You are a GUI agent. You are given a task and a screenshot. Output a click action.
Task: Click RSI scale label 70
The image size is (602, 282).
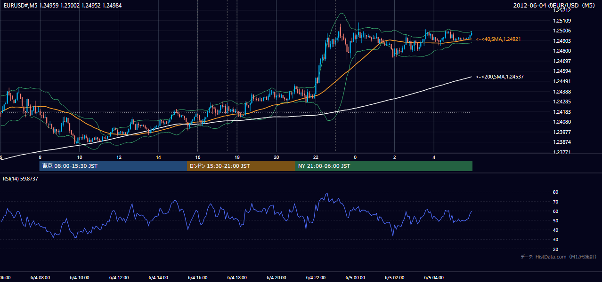pyautogui.click(x=555, y=202)
